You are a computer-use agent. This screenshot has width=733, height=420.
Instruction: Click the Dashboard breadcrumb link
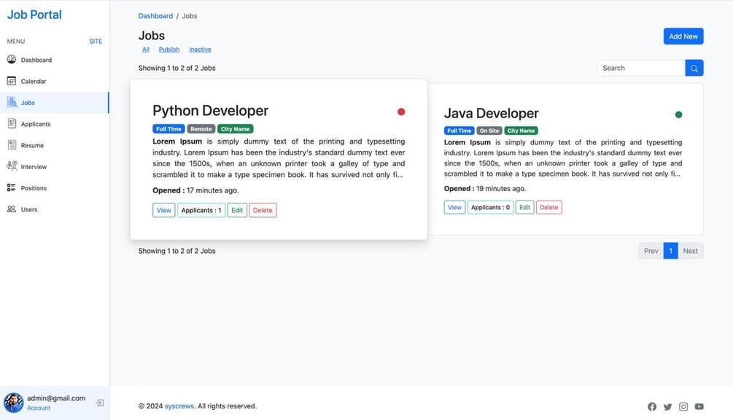(155, 16)
